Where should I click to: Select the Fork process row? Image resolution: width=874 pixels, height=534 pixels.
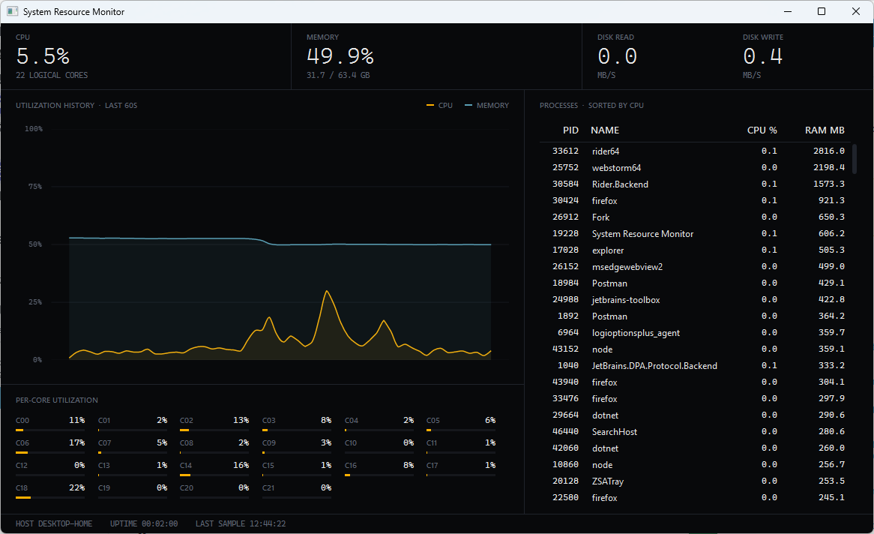pos(696,217)
